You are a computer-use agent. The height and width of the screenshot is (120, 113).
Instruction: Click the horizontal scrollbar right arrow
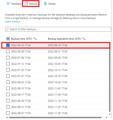pos(107,117)
